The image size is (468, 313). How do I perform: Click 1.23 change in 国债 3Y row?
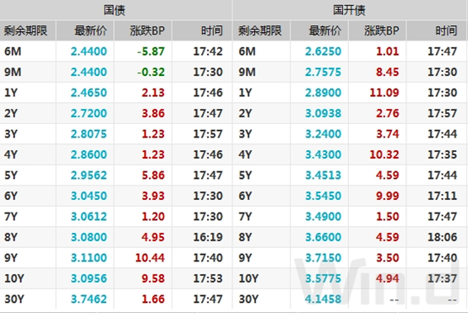tap(153, 134)
